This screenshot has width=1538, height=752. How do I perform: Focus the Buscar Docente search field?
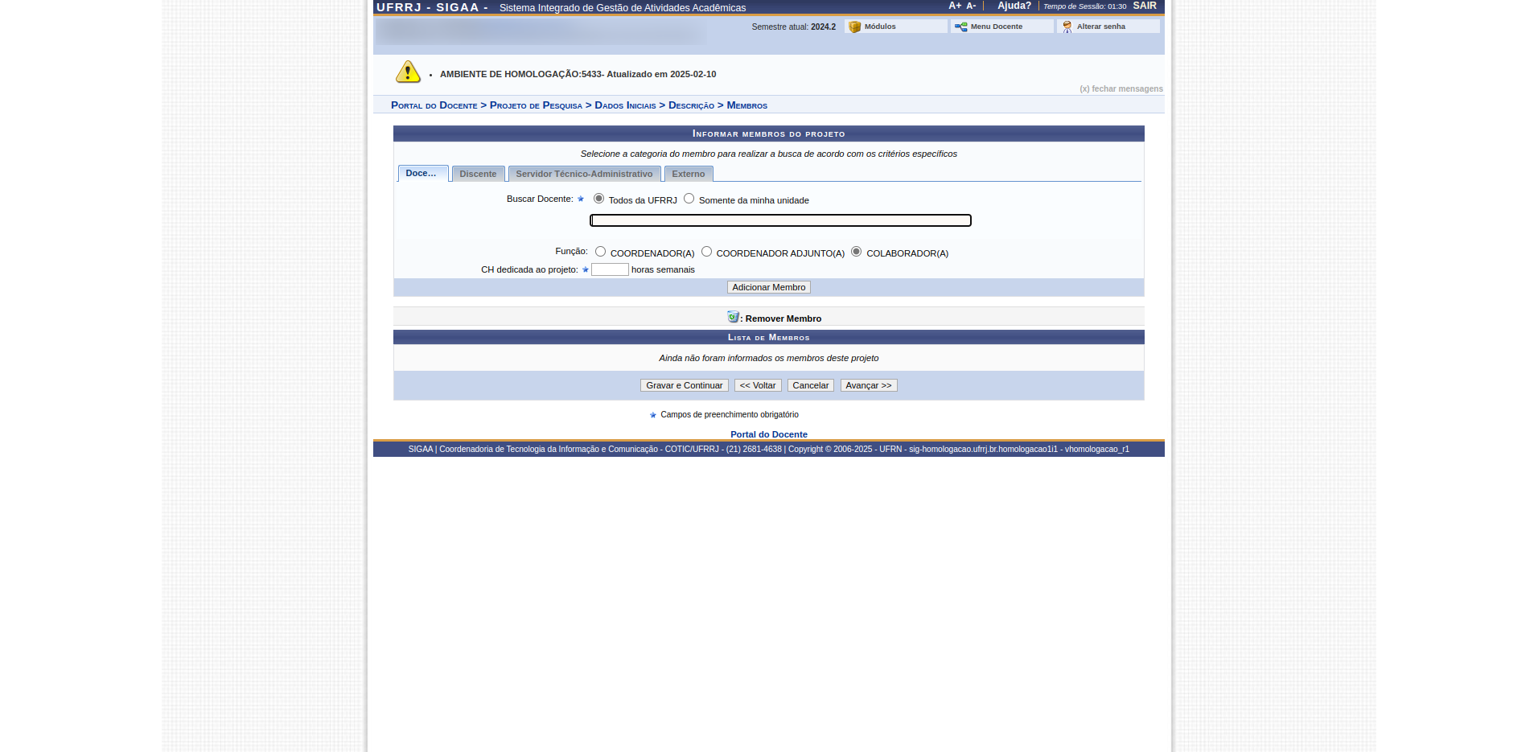(x=780, y=220)
